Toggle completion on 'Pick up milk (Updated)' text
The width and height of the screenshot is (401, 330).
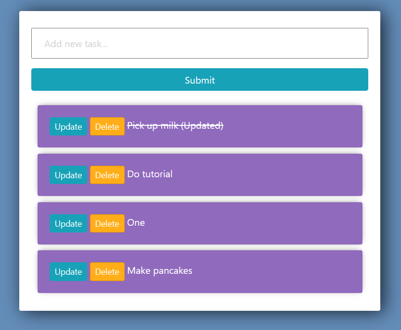175,126
